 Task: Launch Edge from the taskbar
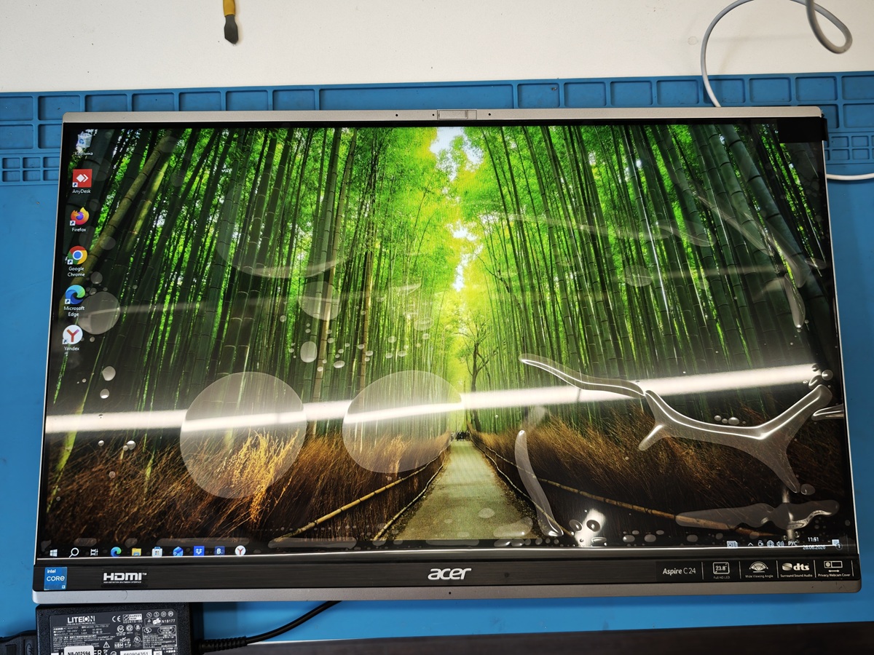tap(116, 552)
